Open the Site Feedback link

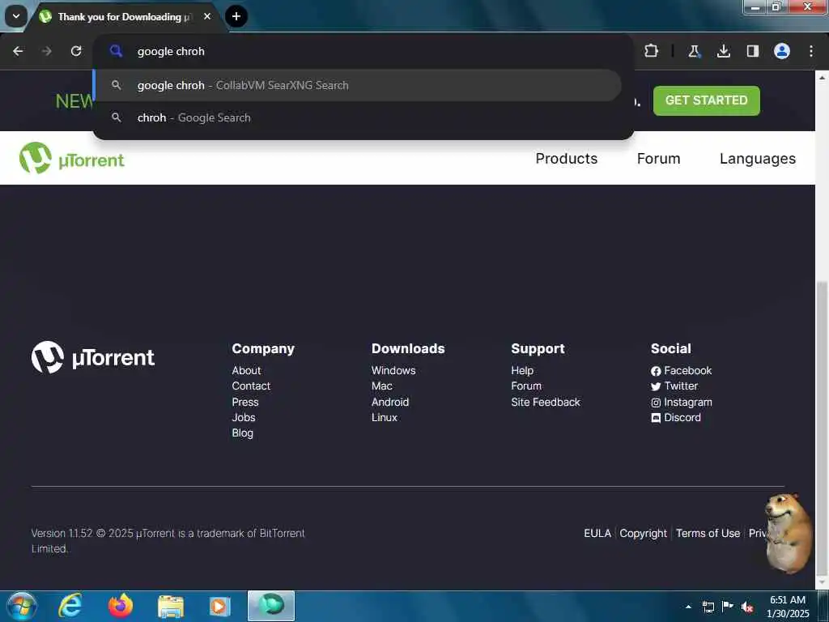click(546, 402)
